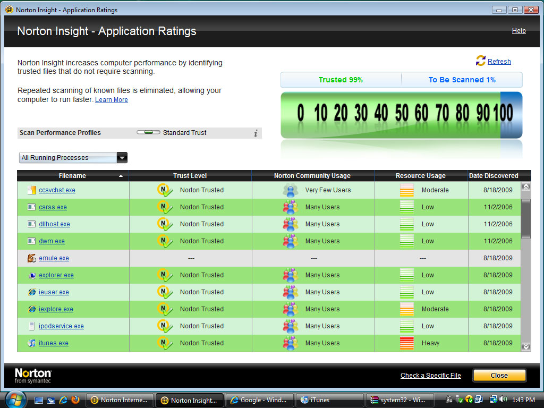The width and height of the screenshot is (544, 408).
Task: Switch to the system32 window in taskbar
Action: coord(399,400)
